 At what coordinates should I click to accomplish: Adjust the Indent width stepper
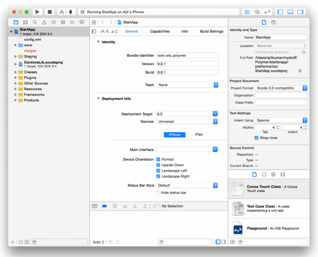click(305, 127)
